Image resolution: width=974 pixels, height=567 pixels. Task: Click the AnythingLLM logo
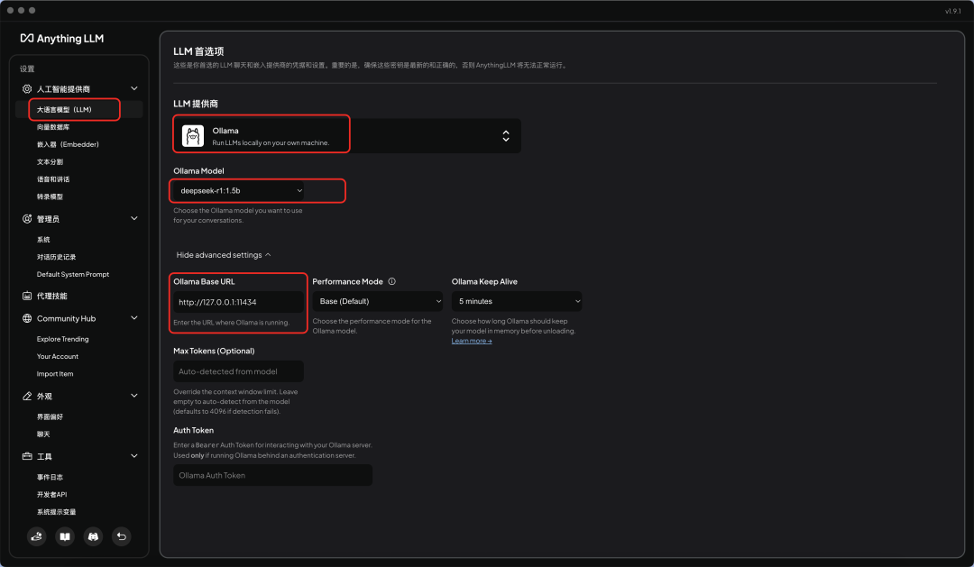[62, 39]
